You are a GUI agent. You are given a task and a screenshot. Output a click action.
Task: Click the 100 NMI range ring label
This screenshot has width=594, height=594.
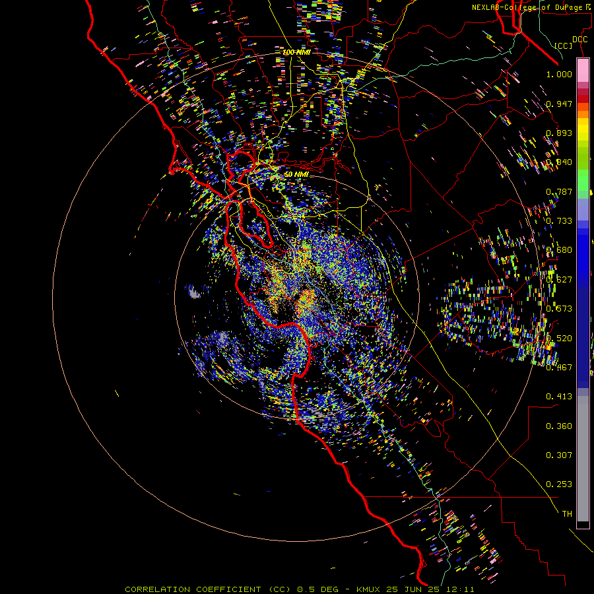click(296, 52)
